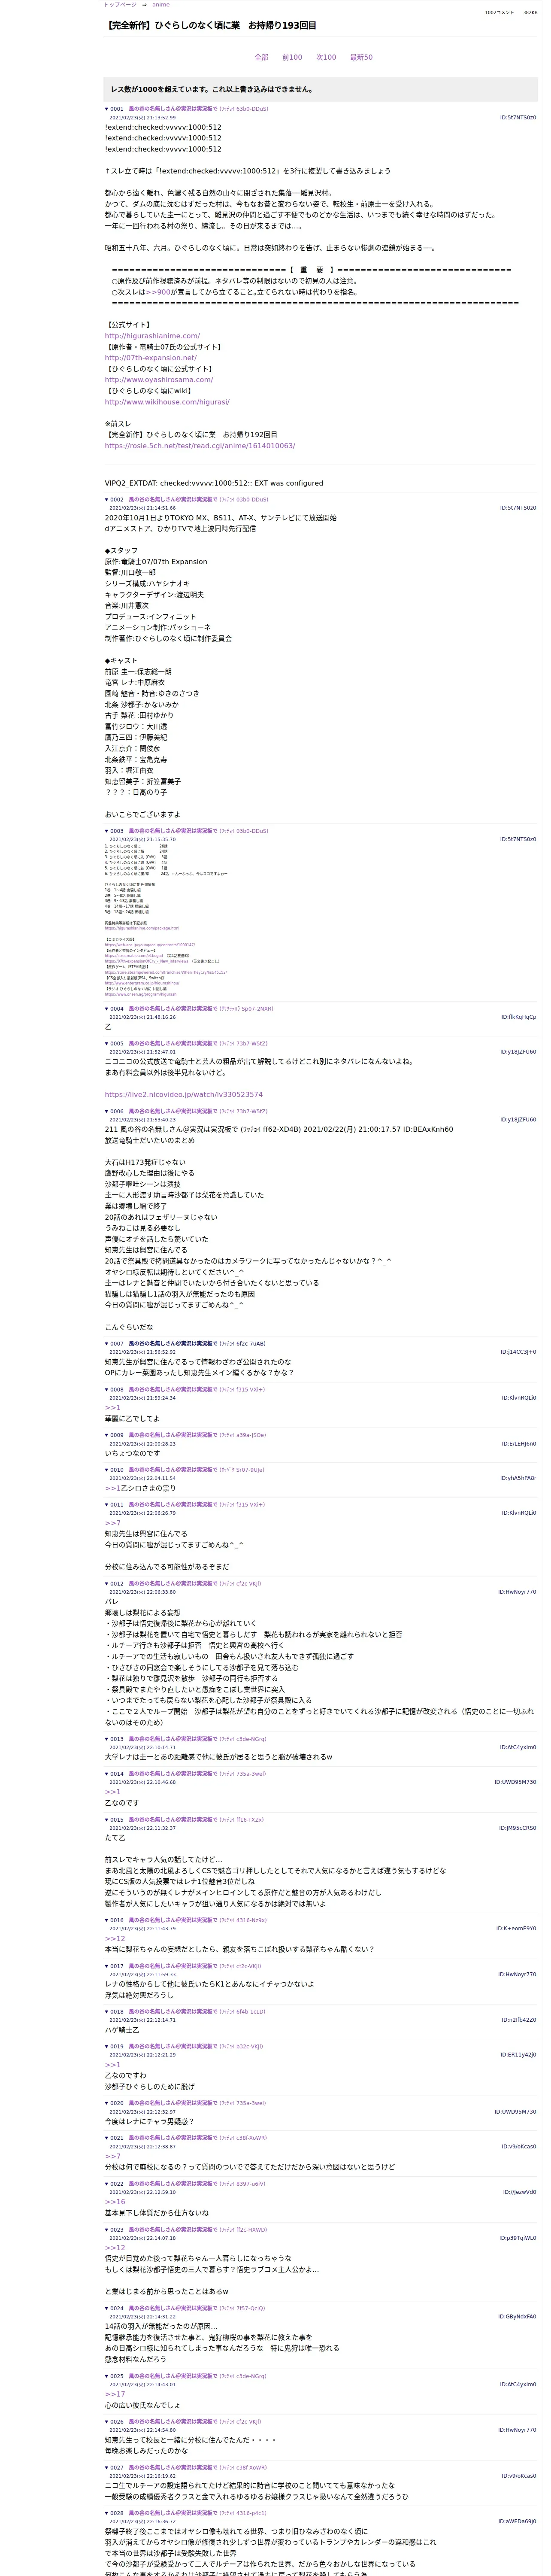Open the ▼ menu of post 0007
The image size is (551, 2576).
coord(107,1343)
